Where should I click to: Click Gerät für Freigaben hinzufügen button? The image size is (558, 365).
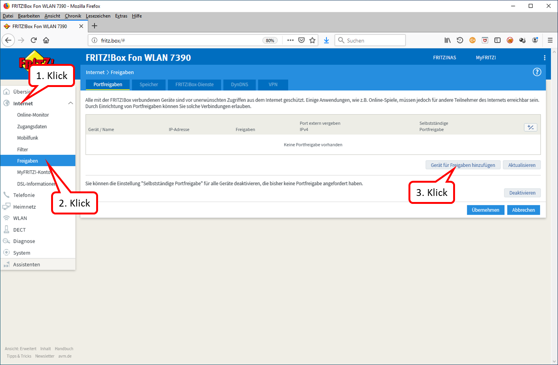[x=463, y=165]
